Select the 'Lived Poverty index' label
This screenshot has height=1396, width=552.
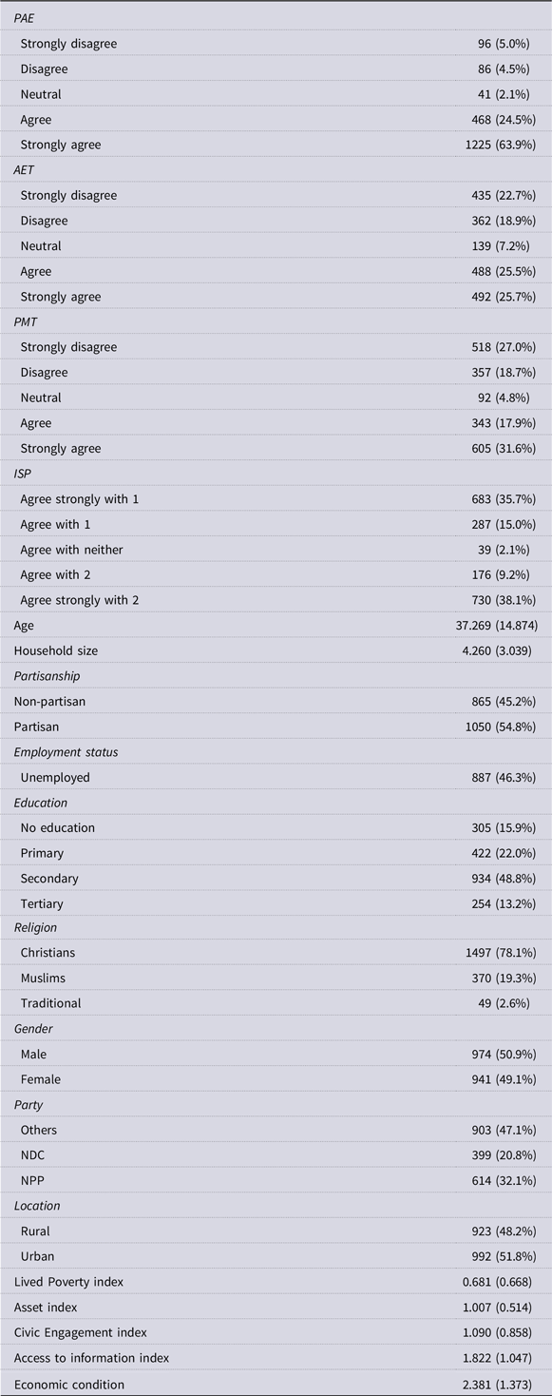click(x=68, y=1282)
